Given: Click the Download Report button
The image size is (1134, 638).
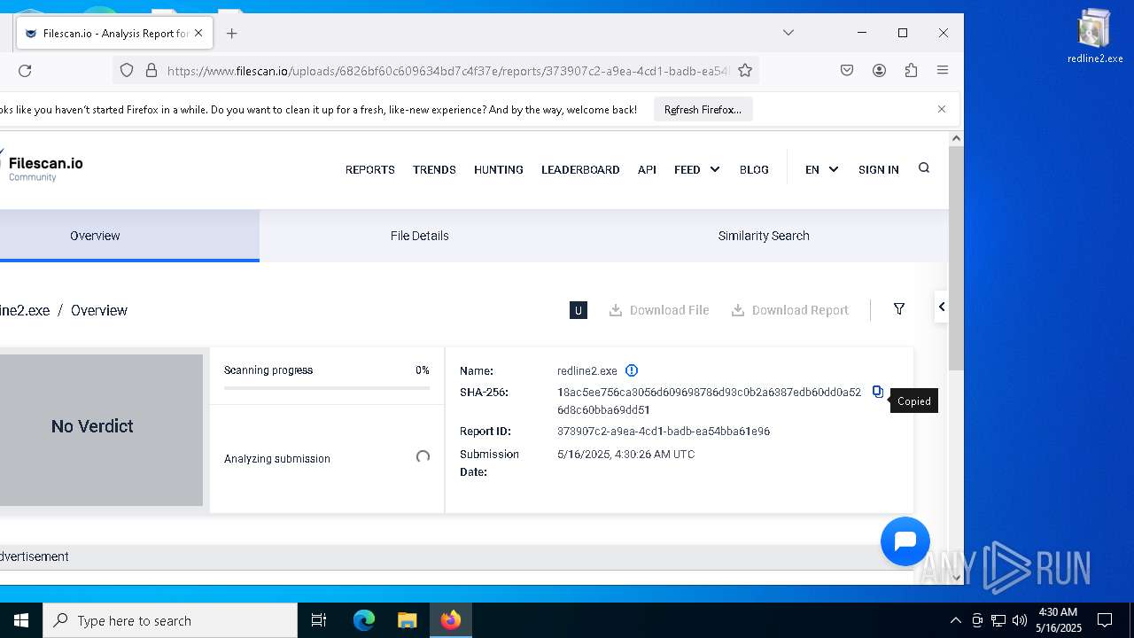Looking at the screenshot, I should click(790, 310).
